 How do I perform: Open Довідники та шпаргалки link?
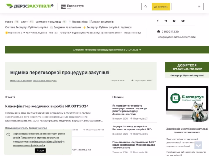[x=66, y=27]
